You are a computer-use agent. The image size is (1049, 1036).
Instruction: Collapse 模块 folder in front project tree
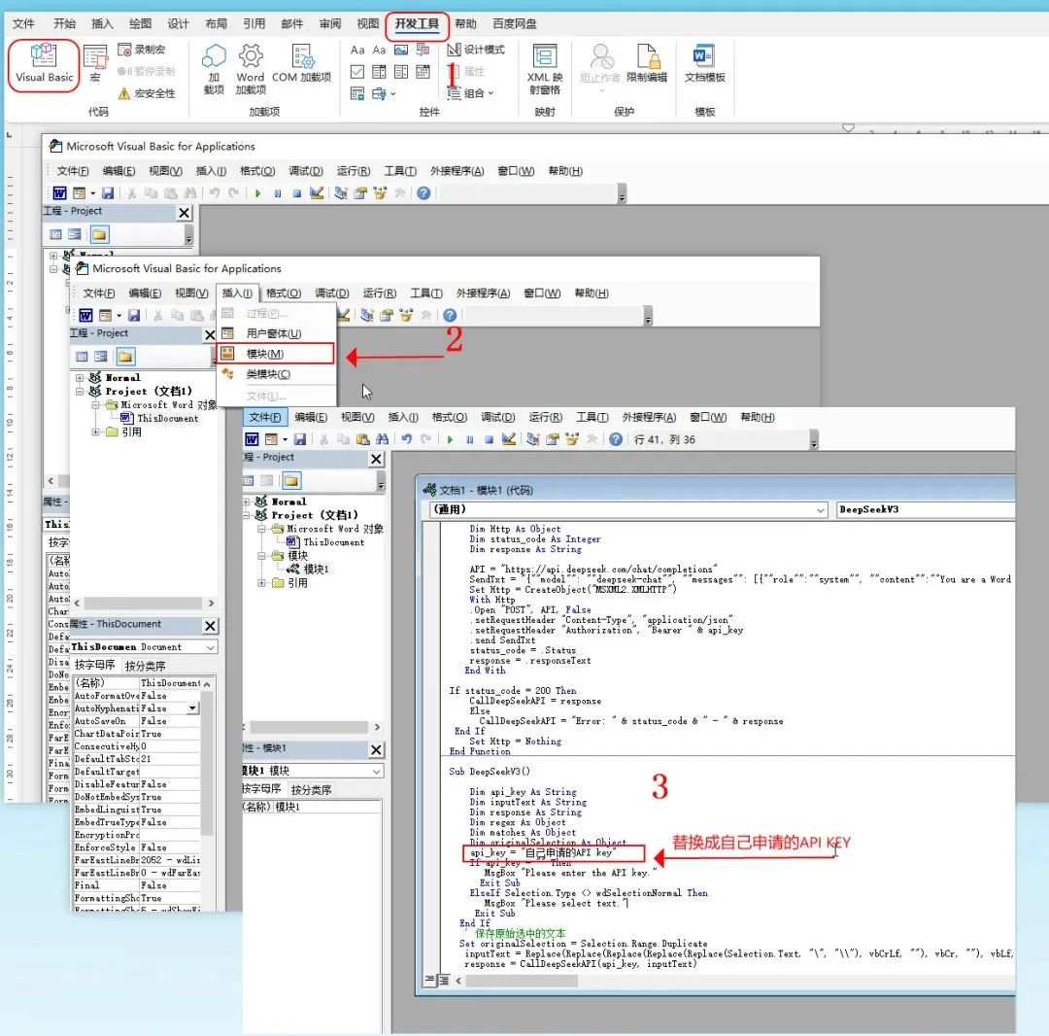coord(261,556)
